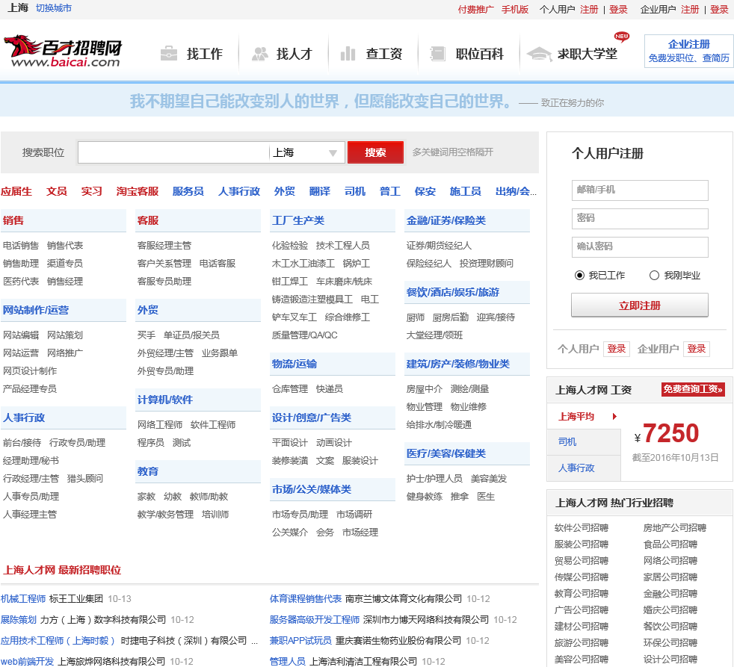Click 个人用户 登录 button in registration panel
Screen dimensions: 734x667
(x=617, y=349)
